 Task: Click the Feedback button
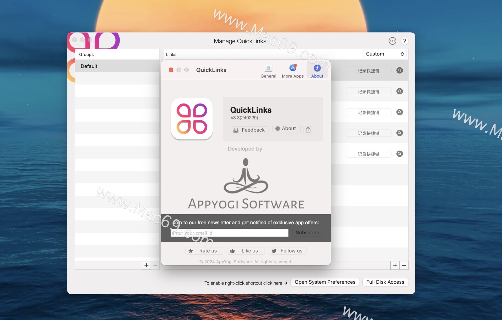pyautogui.click(x=249, y=130)
